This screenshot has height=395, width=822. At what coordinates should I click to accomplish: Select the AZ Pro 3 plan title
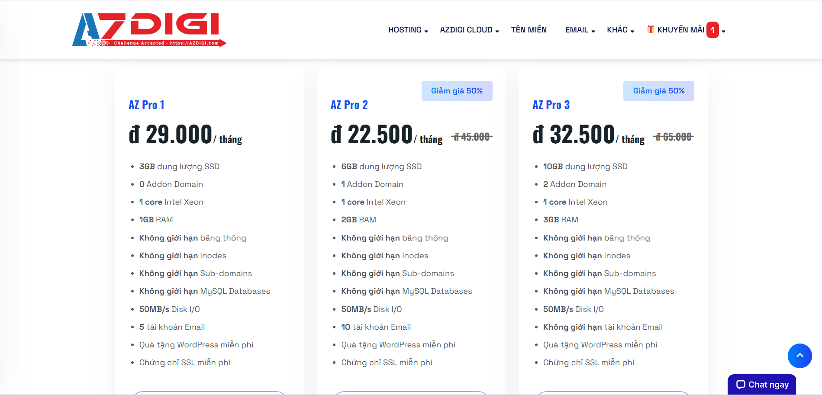551,105
